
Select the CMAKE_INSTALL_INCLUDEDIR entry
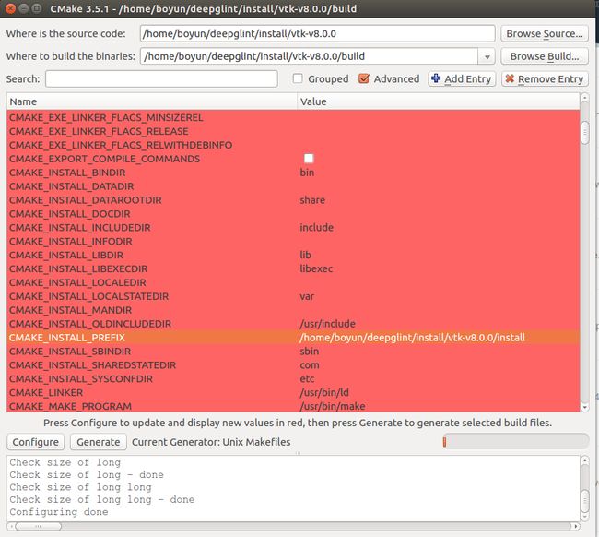(x=80, y=228)
